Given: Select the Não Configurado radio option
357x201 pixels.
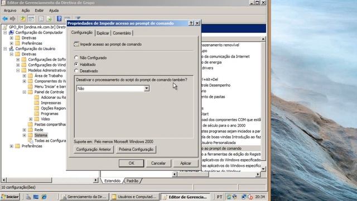Looking at the screenshot, I should [76, 58].
